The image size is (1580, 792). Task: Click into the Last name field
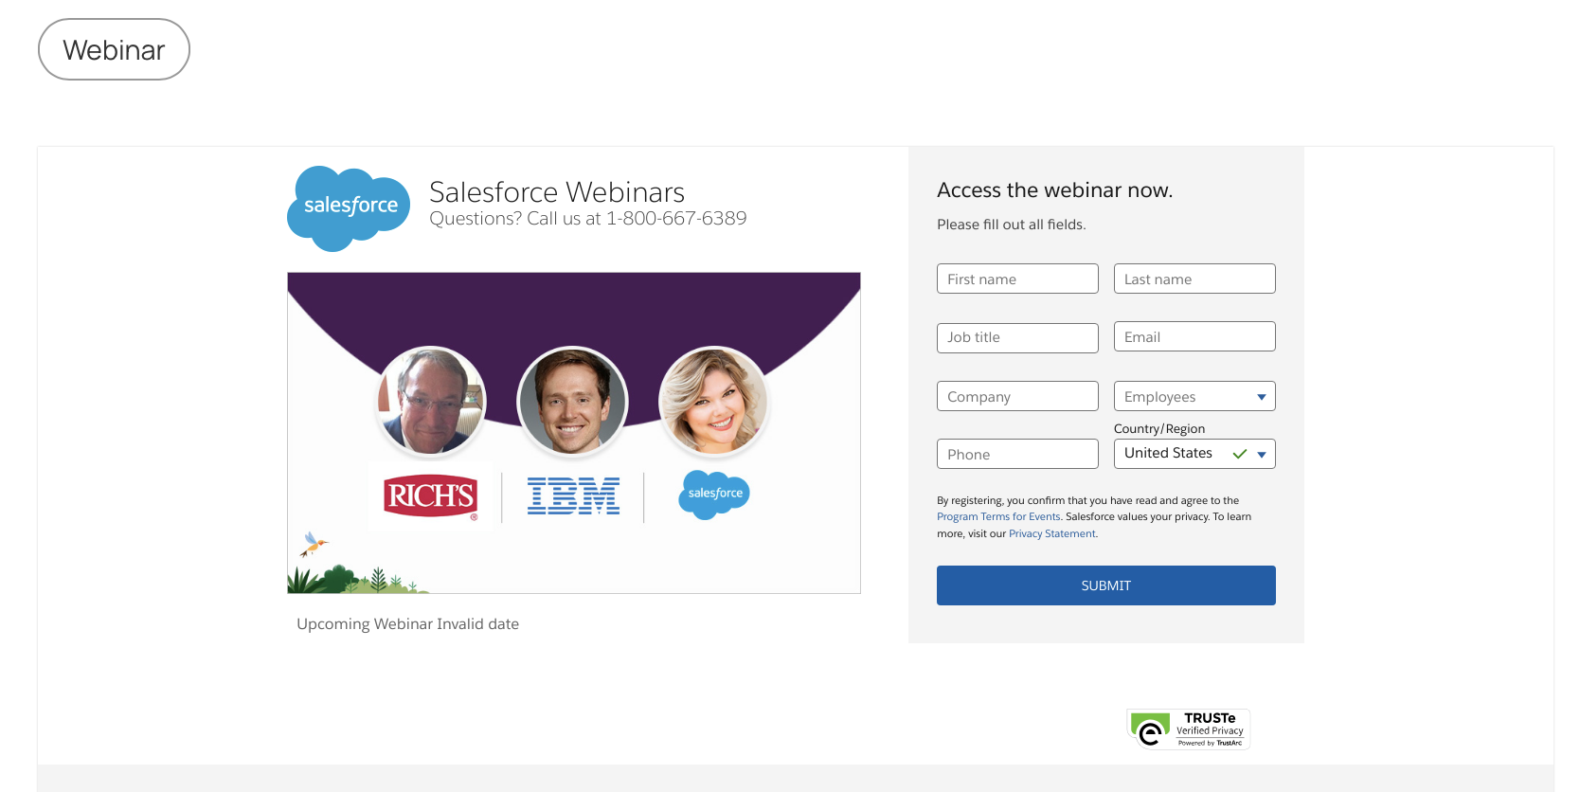pos(1194,279)
